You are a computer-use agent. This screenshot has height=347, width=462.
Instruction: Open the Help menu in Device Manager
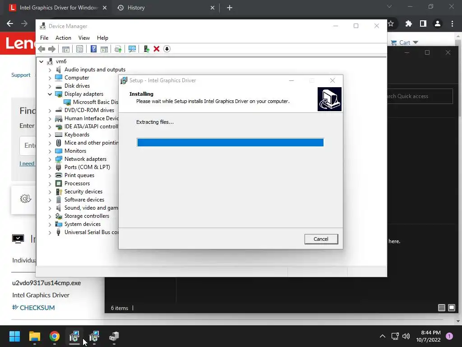coord(102,38)
